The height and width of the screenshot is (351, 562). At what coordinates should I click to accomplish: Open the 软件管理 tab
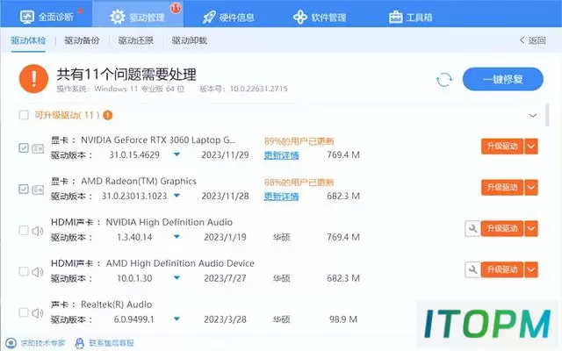pyautogui.click(x=320, y=18)
